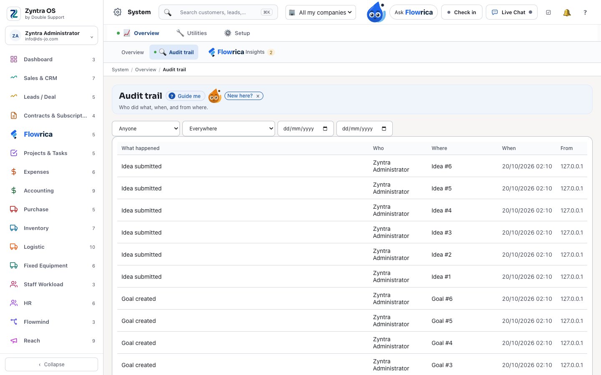The height and width of the screenshot is (375, 601).
Task: Open the Everywhere location filter dropdown
Action: [x=229, y=129]
